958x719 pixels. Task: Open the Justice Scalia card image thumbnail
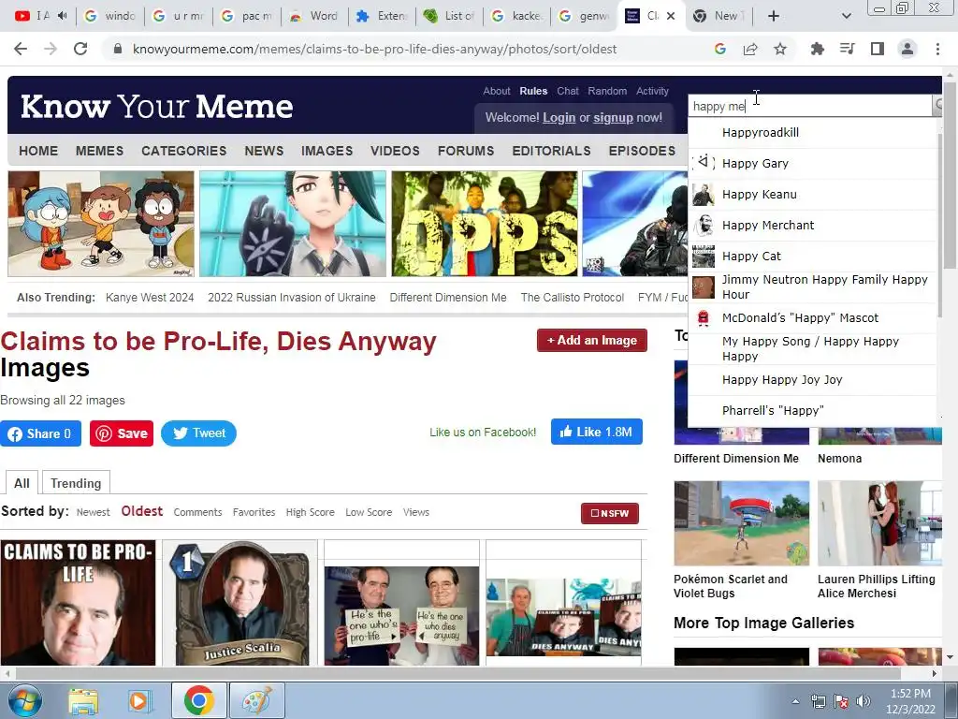point(240,603)
